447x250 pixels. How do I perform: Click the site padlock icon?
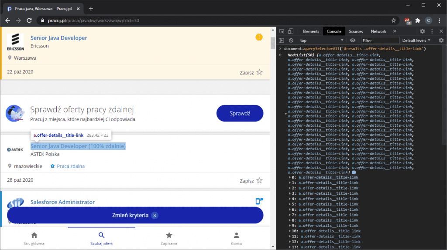pos(43,20)
